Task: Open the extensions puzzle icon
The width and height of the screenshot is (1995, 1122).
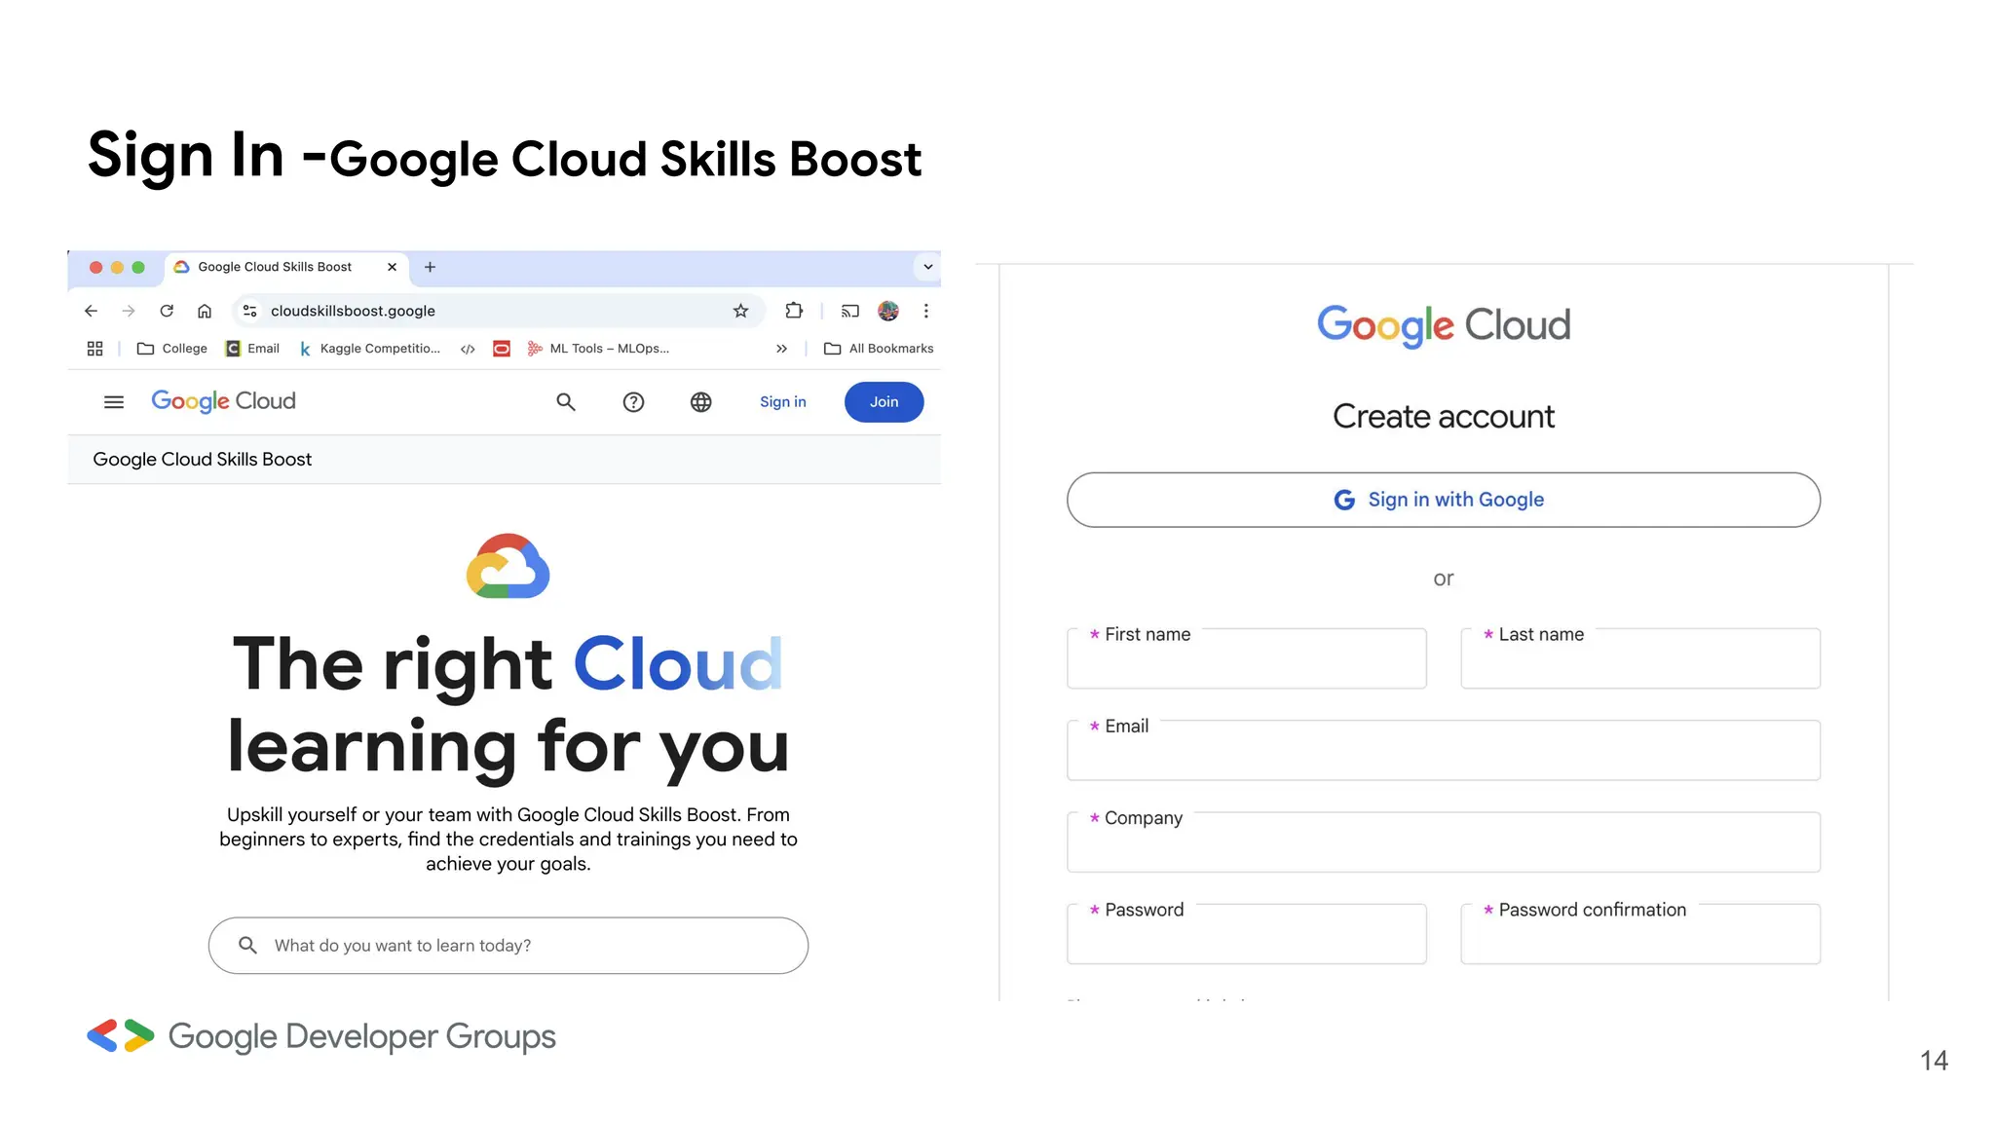Action: pos(794,311)
